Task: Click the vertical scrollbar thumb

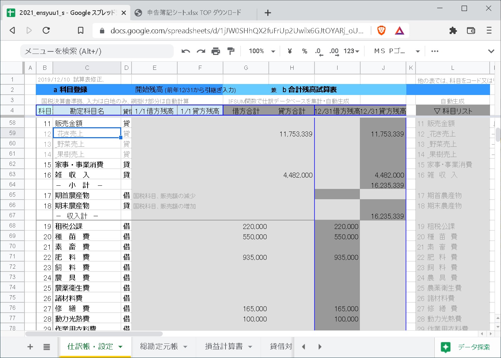Action: click(498, 134)
